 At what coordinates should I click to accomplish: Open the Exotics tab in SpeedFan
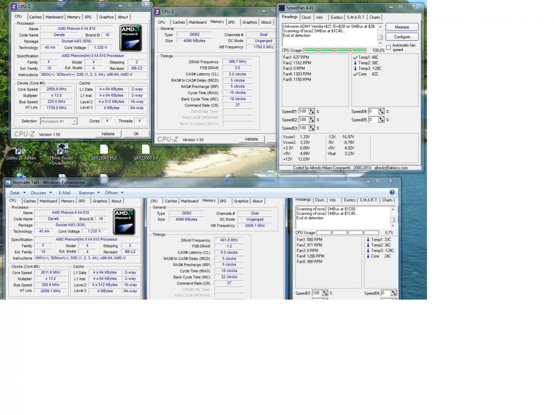click(x=337, y=17)
